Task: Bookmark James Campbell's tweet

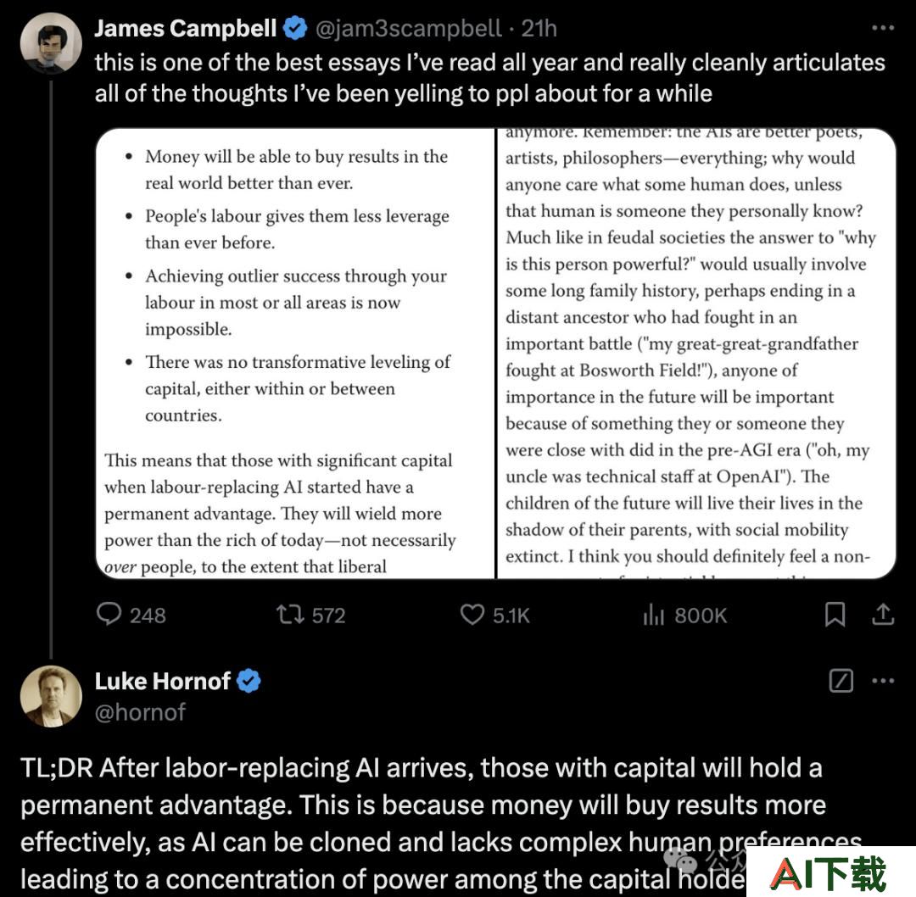Action: (x=835, y=615)
